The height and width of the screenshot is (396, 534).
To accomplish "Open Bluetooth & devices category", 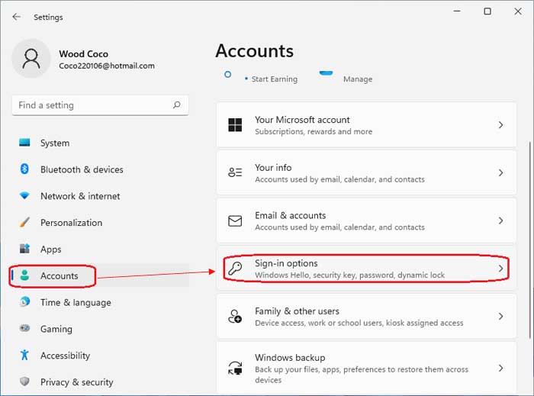I will point(100,169).
